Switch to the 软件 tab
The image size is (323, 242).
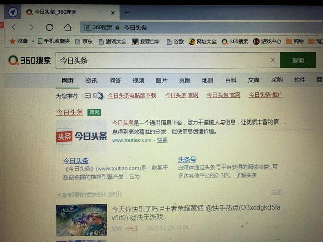tap(299, 80)
